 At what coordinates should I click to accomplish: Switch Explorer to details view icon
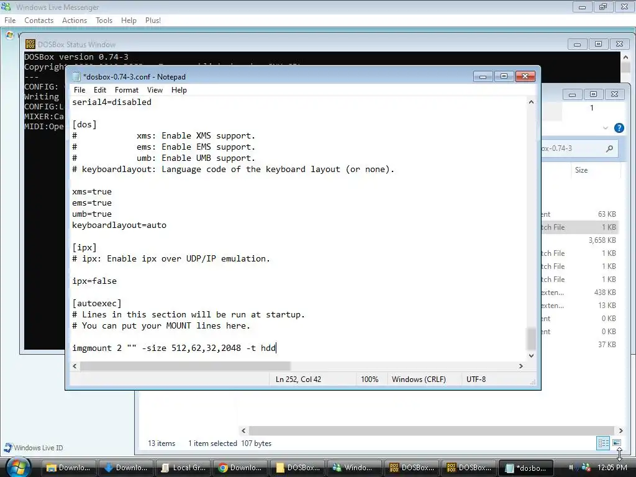603,443
